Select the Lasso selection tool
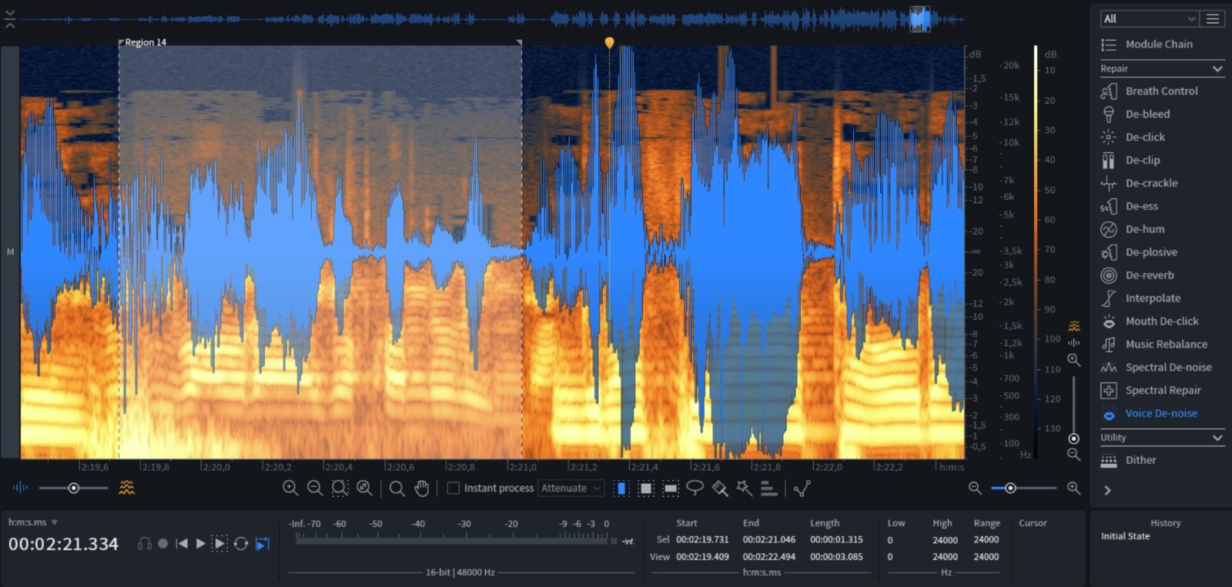The height and width of the screenshot is (587, 1232). click(695, 488)
